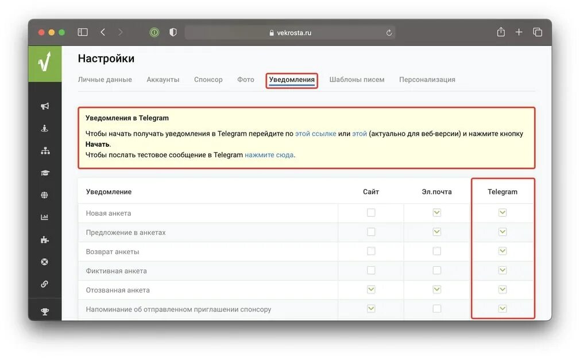Screen dimensions: 580x358
Task: Open the trophy sidebar icon
Action: point(45,312)
